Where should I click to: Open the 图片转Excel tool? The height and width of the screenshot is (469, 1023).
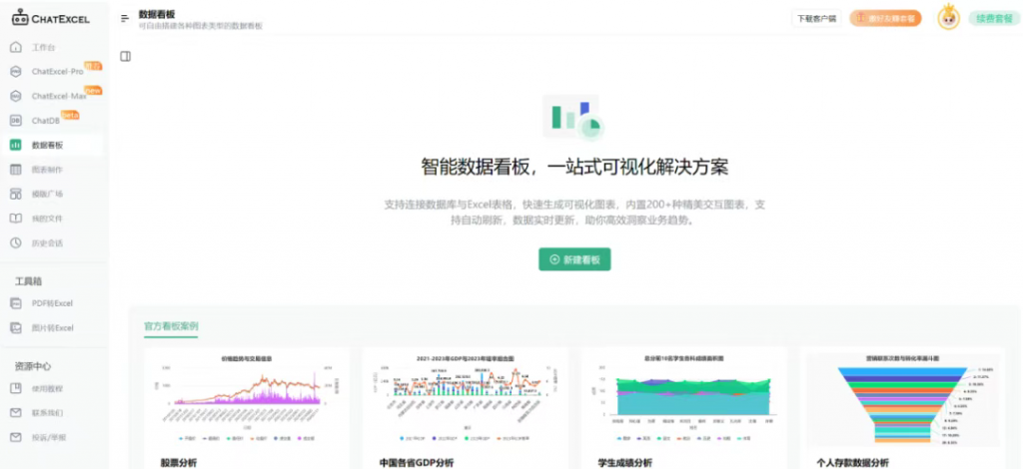[x=52, y=327]
